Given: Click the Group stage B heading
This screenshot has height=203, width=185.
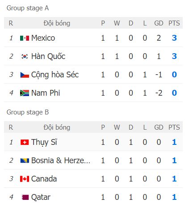Looking at the screenshot, I should click(x=28, y=112).
